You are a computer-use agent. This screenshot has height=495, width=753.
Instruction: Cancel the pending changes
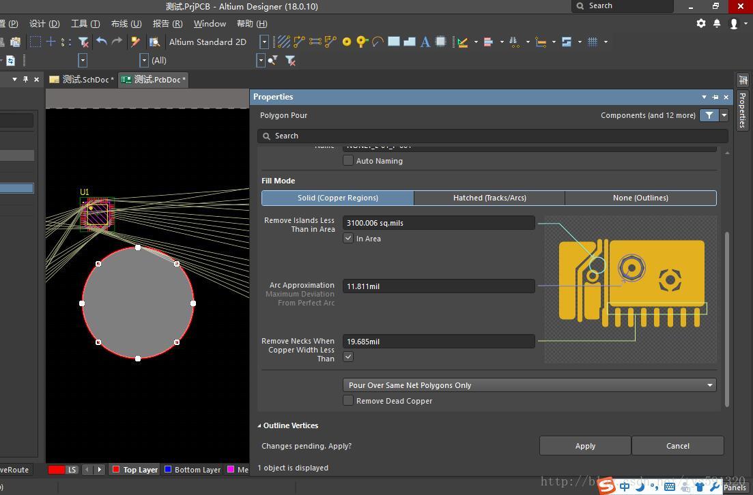[678, 446]
